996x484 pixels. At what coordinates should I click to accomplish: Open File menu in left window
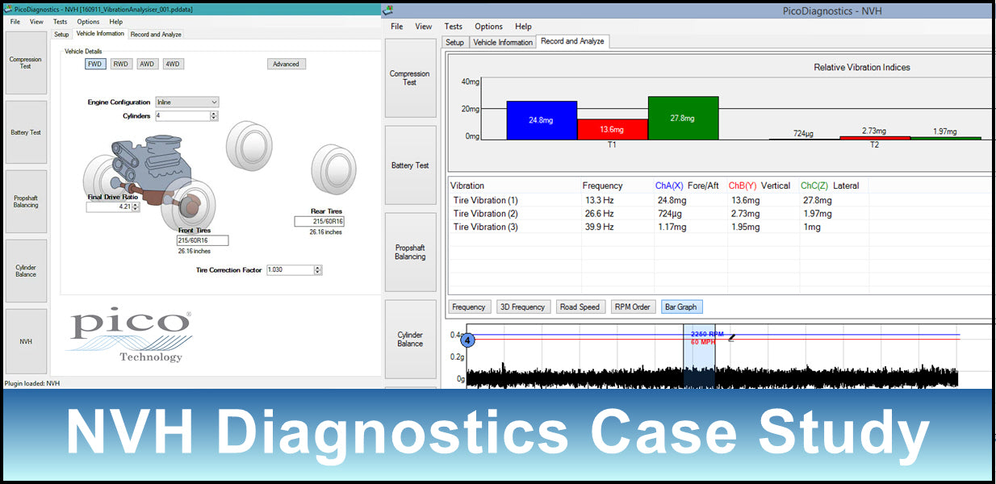coord(15,22)
